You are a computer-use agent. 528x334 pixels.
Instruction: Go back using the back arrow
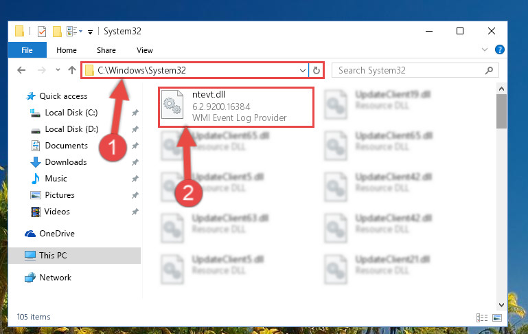coord(21,70)
